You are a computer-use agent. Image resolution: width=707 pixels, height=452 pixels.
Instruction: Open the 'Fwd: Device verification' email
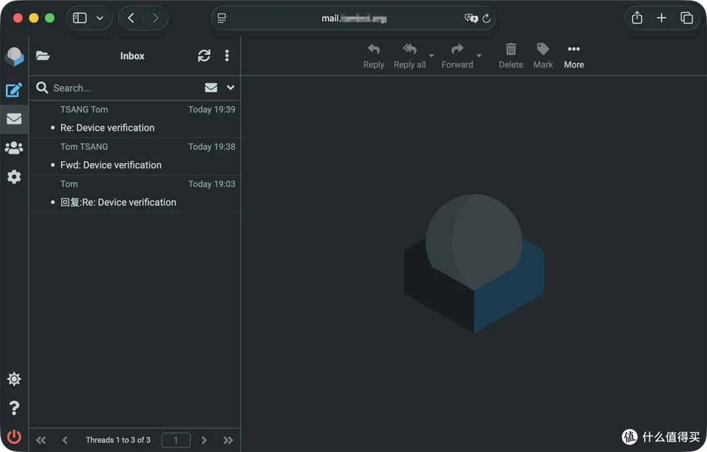coord(135,157)
